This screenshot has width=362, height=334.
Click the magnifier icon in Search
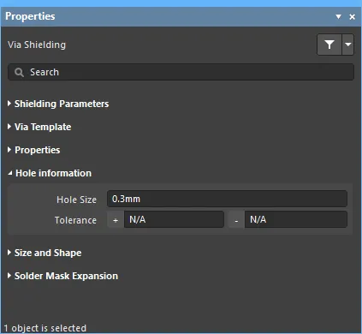click(x=19, y=72)
